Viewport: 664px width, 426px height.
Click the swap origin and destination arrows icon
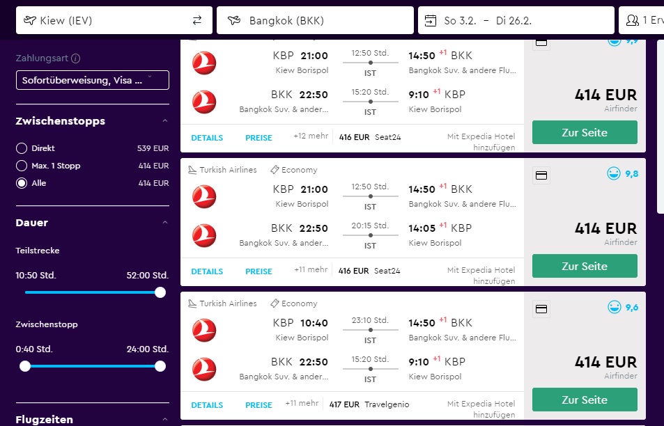click(197, 20)
